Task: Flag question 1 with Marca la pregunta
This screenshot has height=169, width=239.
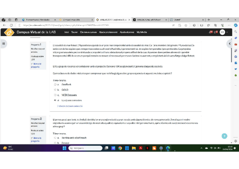Action: (x=36, y=65)
